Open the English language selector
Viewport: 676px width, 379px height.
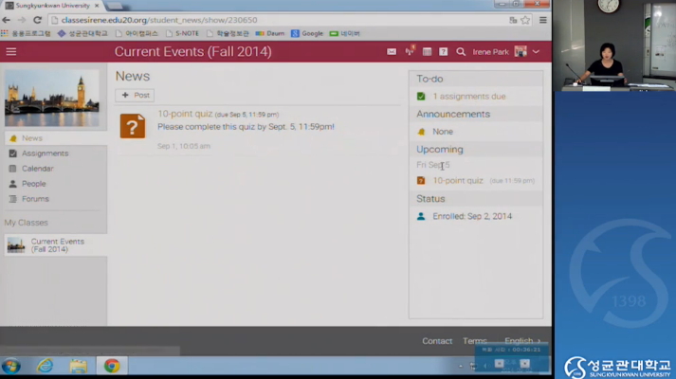point(522,341)
